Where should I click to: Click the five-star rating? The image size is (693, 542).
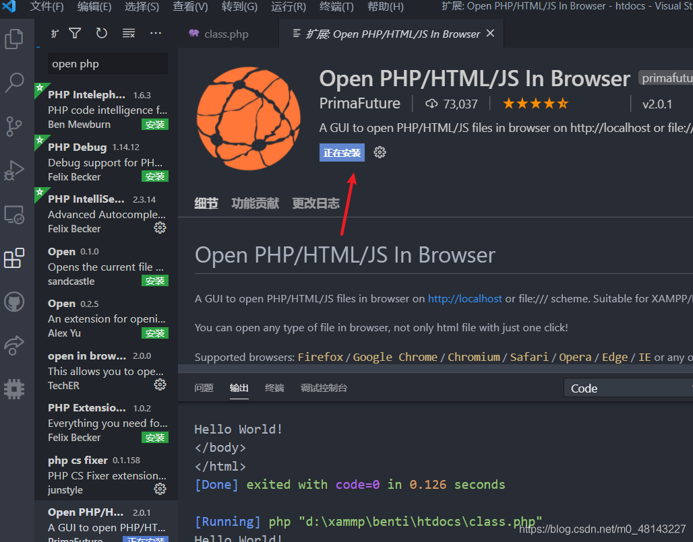[535, 104]
